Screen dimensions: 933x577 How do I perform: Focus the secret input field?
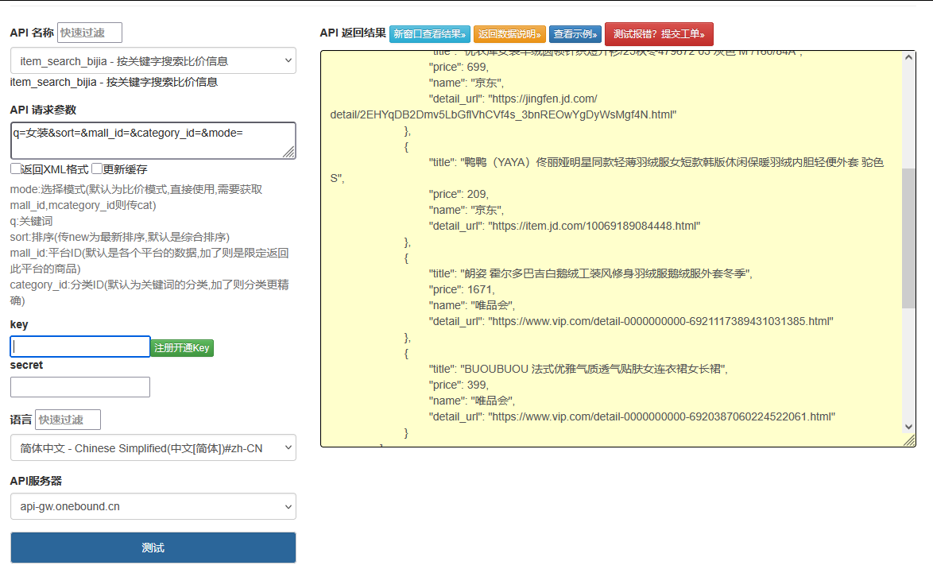point(79,387)
